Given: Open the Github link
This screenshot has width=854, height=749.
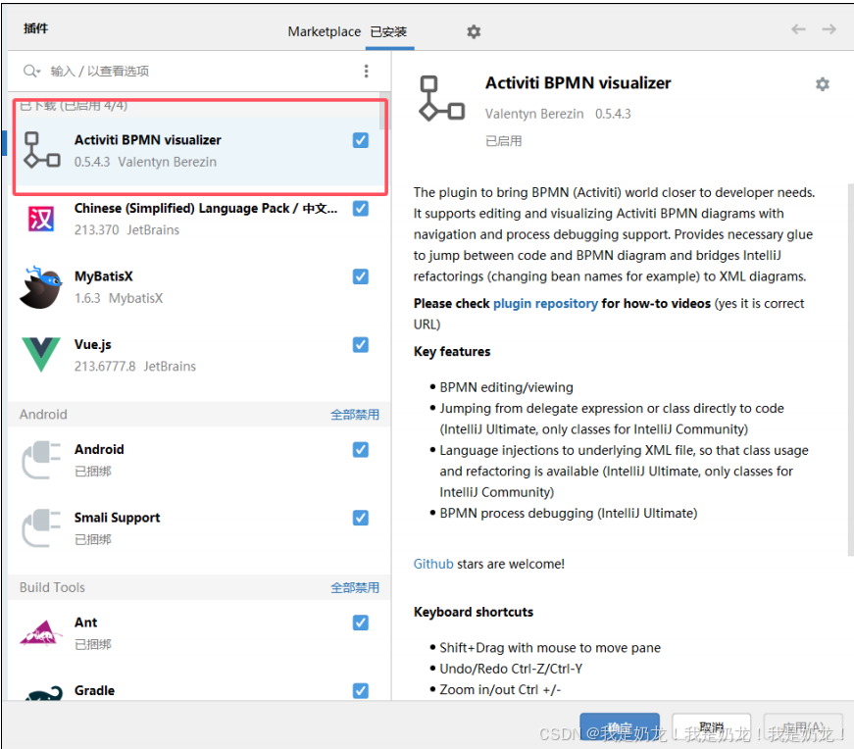Looking at the screenshot, I should pyautogui.click(x=433, y=564).
